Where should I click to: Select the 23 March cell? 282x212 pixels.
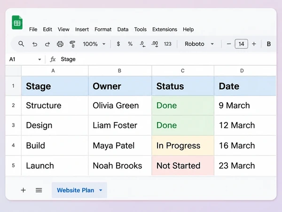click(x=245, y=166)
